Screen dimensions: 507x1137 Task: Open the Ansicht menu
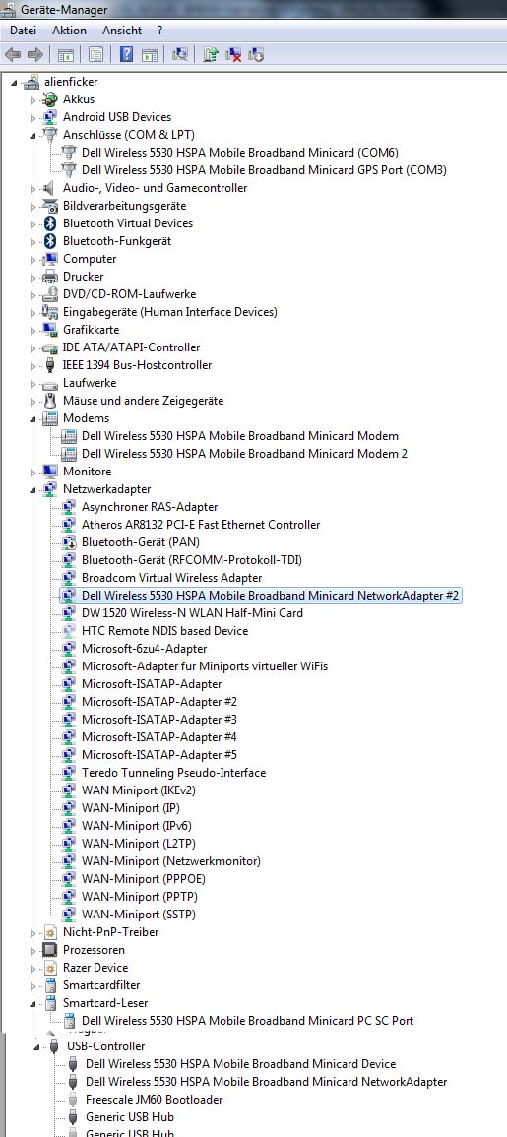click(x=122, y=31)
